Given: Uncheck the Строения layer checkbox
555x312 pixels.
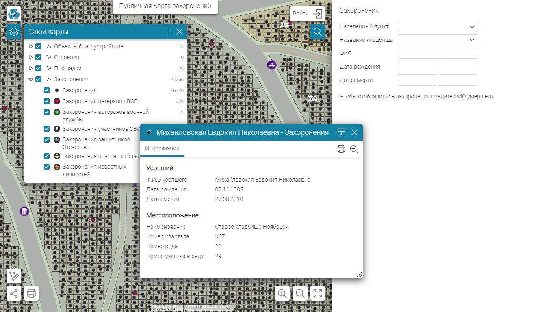Looking at the screenshot, I should coord(38,57).
